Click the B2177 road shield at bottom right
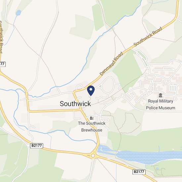The width and height of the screenshot is (182, 182). click(139, 172)
